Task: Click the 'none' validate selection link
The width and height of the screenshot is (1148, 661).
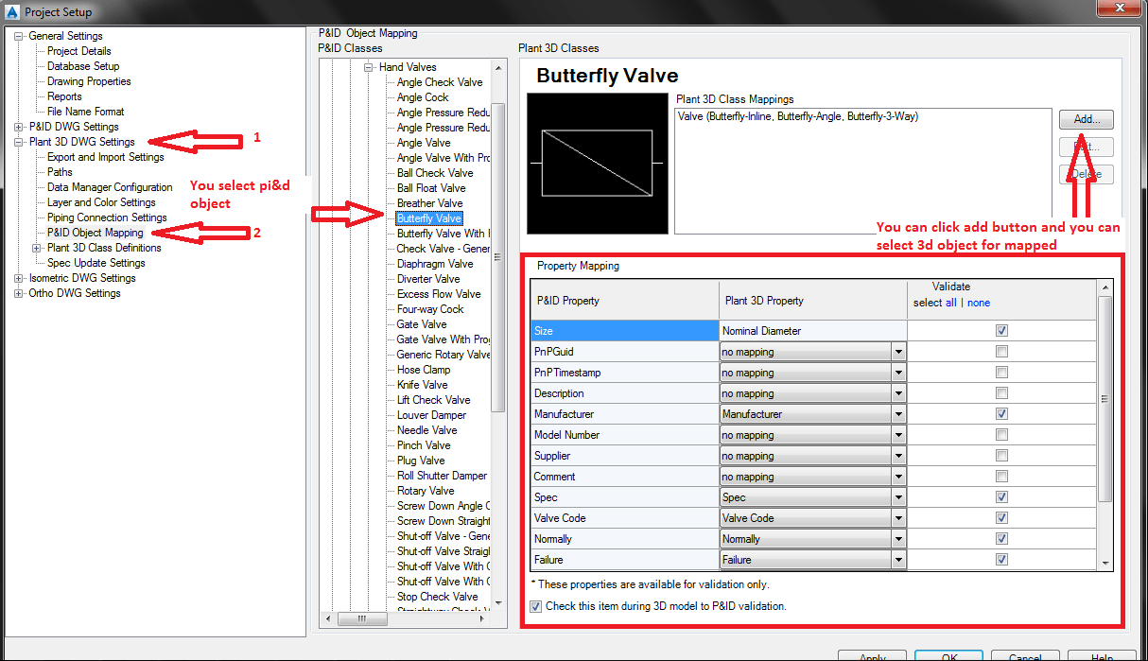Action: (979, 303)
